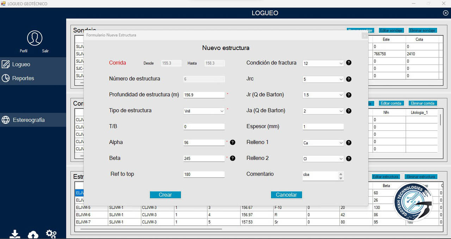Screen dimensions: 451x239
Task: Open help for Condición de fractura
Action: 348,63
